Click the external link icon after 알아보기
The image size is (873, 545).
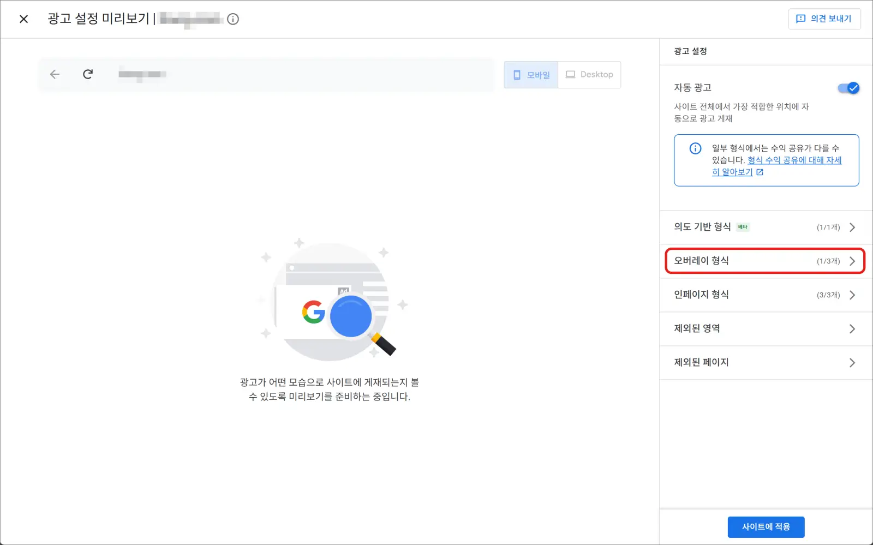click(760, 172)
